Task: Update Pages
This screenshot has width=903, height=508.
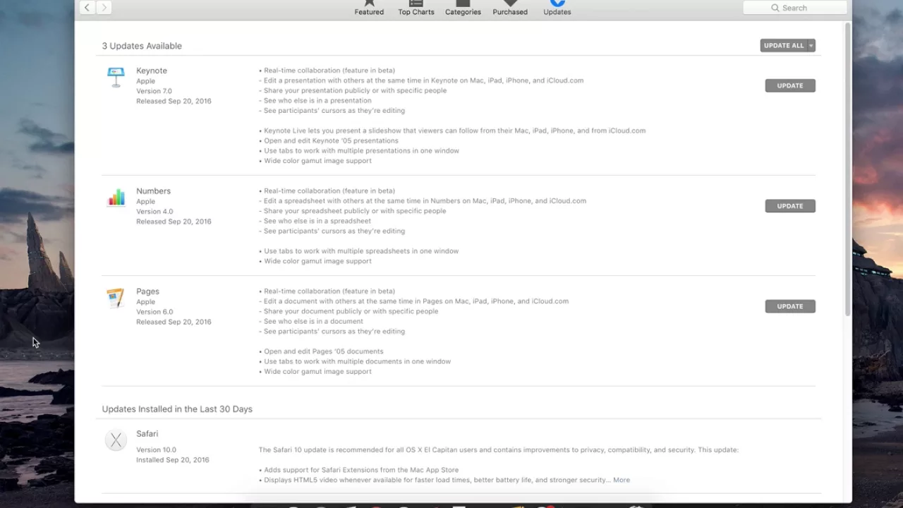Action: 790,306
